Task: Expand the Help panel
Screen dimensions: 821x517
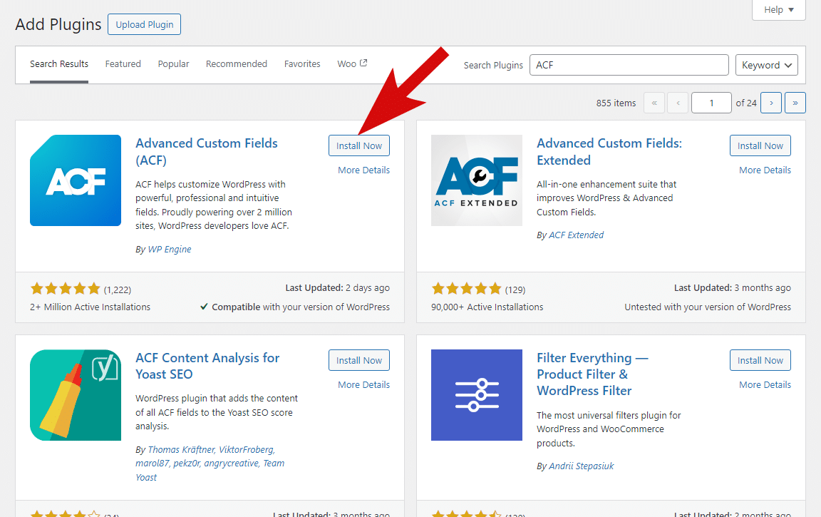Action: (x=779, y=10)
